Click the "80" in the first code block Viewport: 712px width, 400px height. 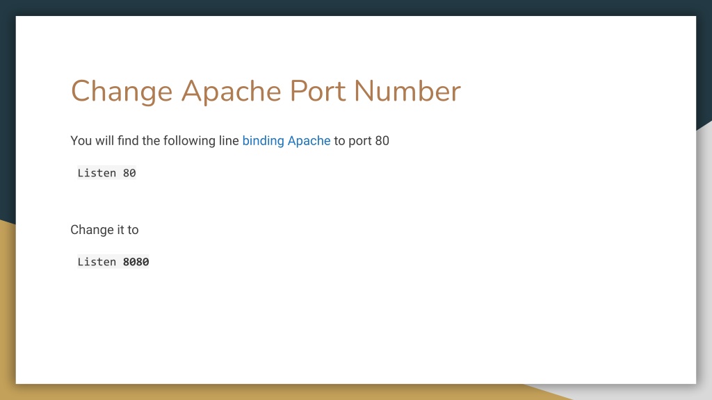point(131,173)
